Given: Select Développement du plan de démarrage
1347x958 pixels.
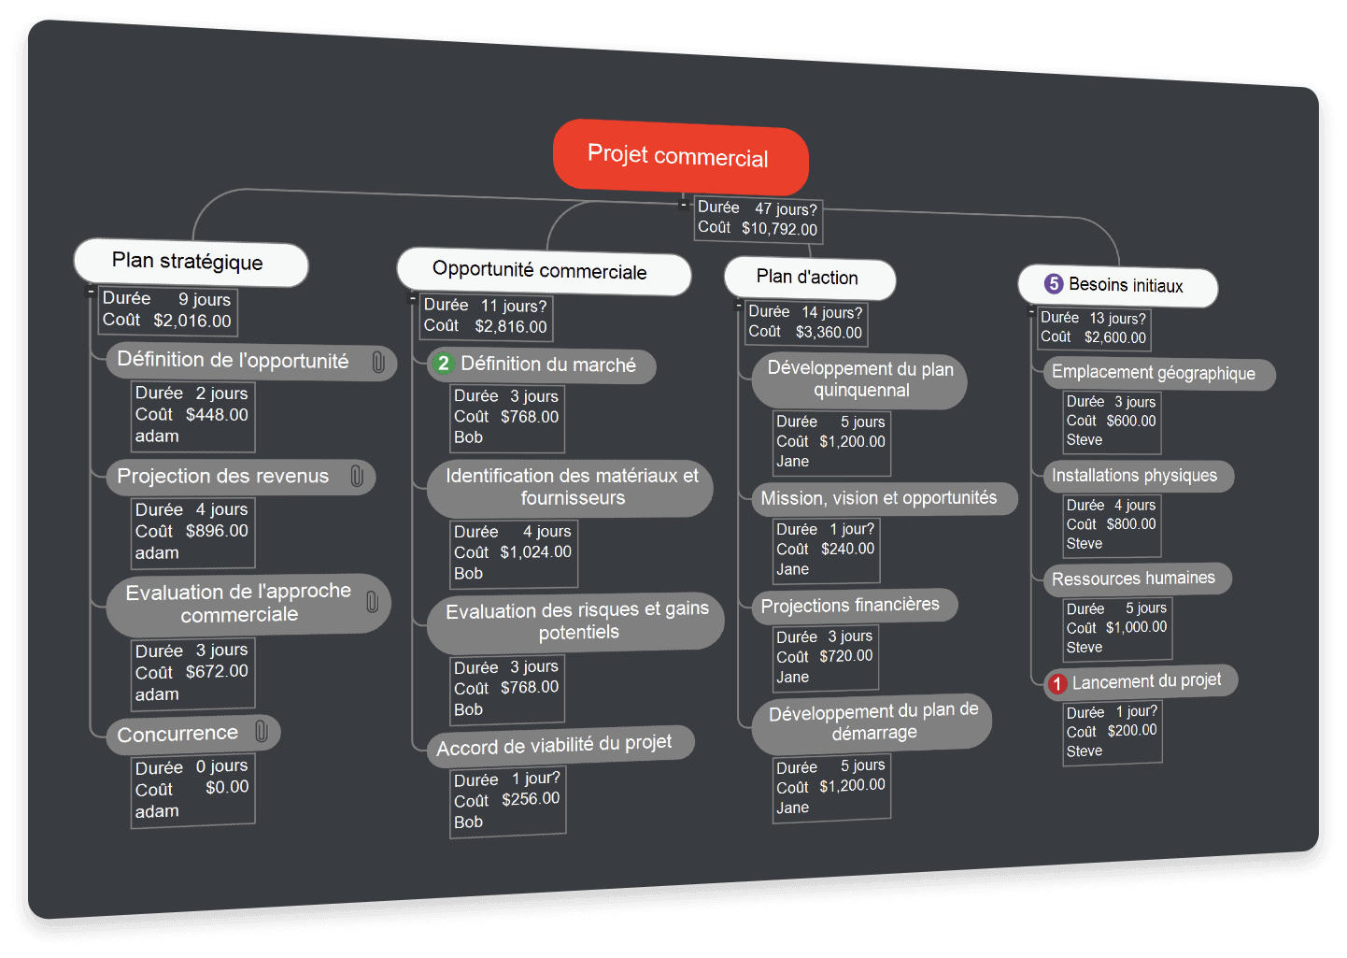Looking at the screenshot, I should coord(872,723).
